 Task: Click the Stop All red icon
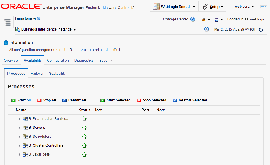(x=39, y=100)
